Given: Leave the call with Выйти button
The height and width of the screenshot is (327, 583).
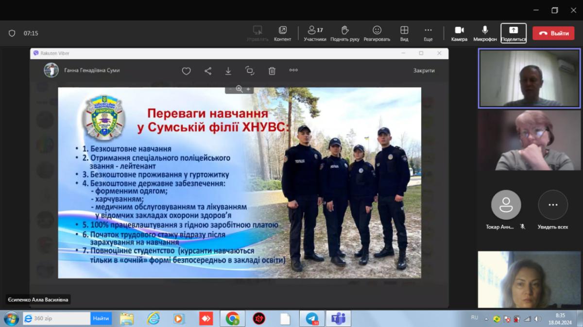Looking at the screenshot, I should tap(553, 33).
